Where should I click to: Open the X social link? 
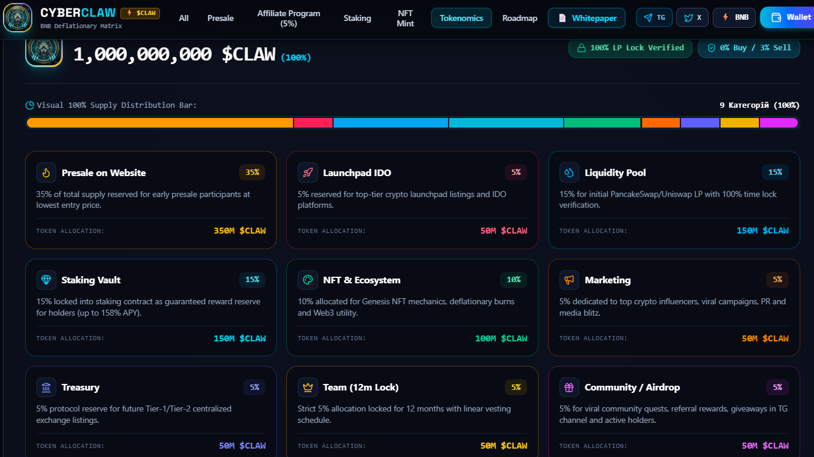click(x=692, y=17)
